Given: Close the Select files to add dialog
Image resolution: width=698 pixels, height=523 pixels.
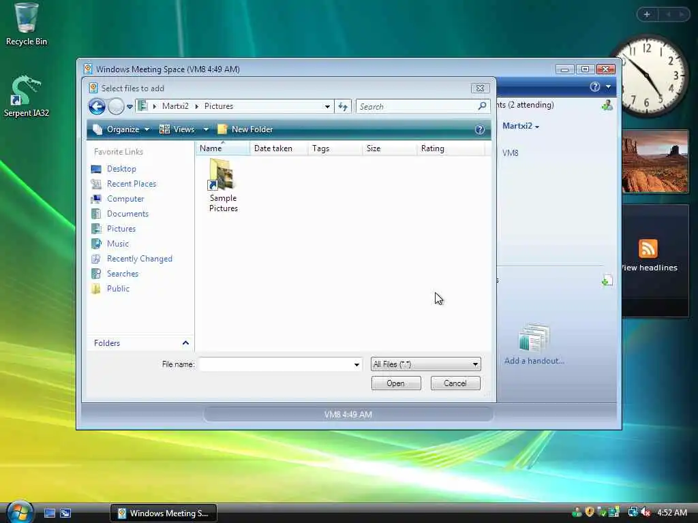Looking at the screenshot, I should click(x=480, y=88).
